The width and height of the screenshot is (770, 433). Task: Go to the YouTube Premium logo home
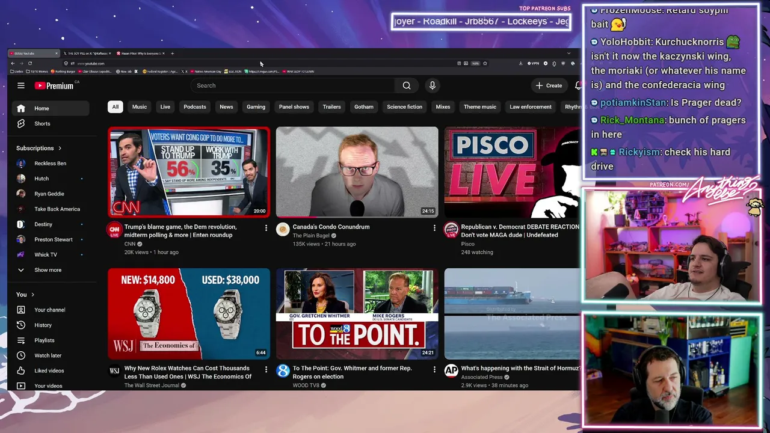point(54,85)
